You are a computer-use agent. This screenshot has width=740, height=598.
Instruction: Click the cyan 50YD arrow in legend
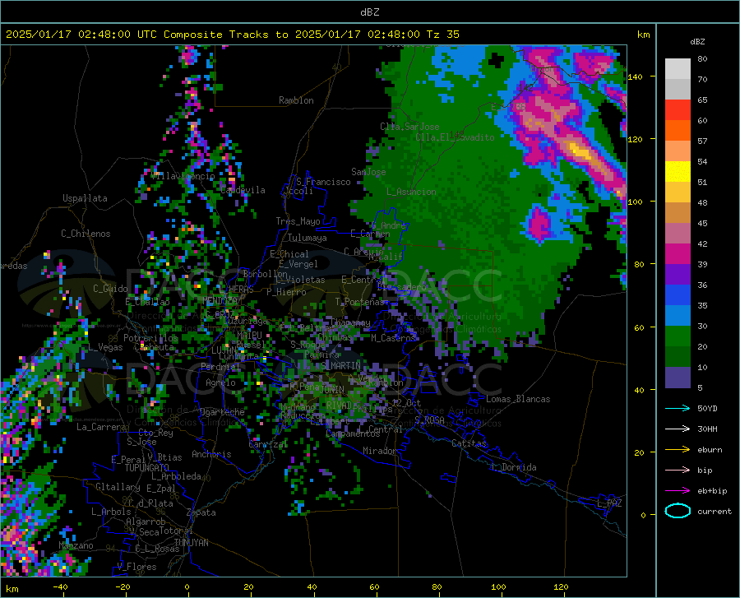click(x=678, y=408)
